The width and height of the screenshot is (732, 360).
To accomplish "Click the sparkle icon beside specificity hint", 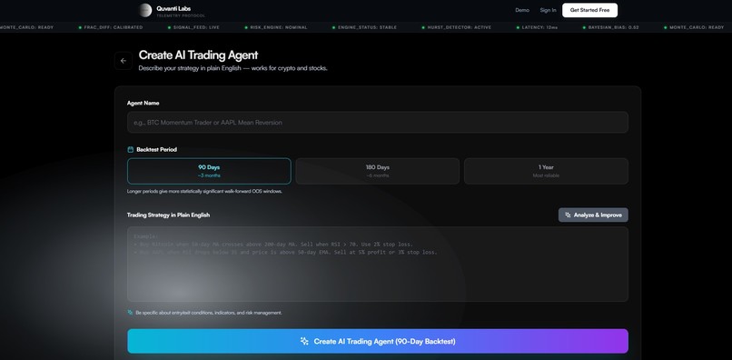I will coord(130,313).
